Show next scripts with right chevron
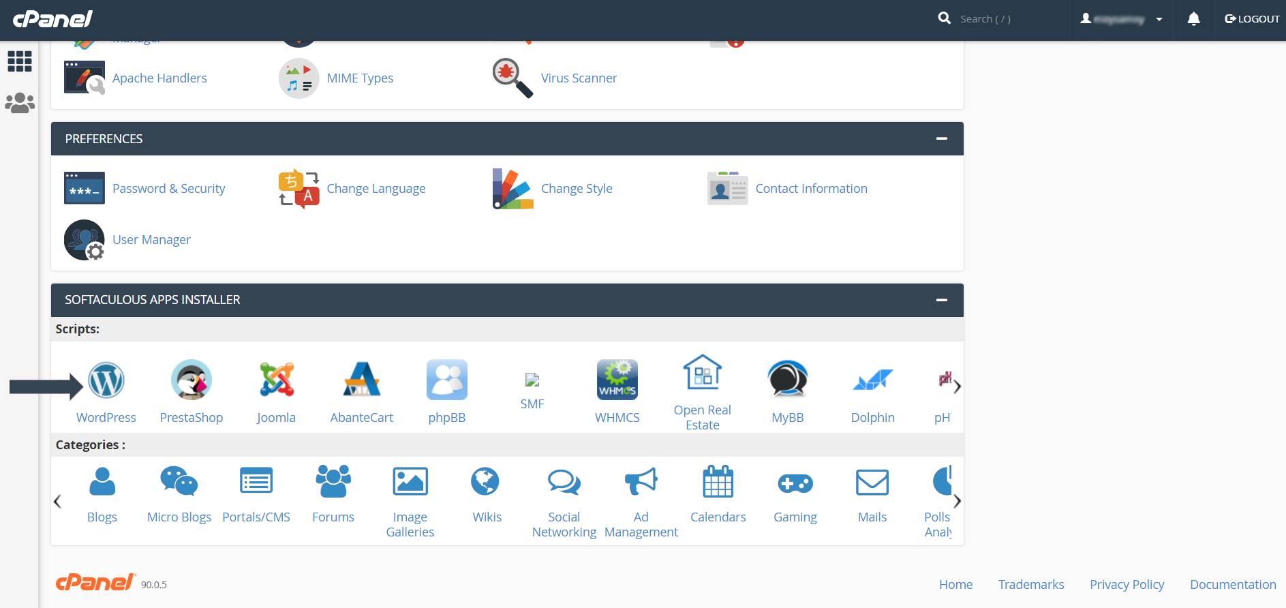 pyautogui.click(x=957, y=387)
